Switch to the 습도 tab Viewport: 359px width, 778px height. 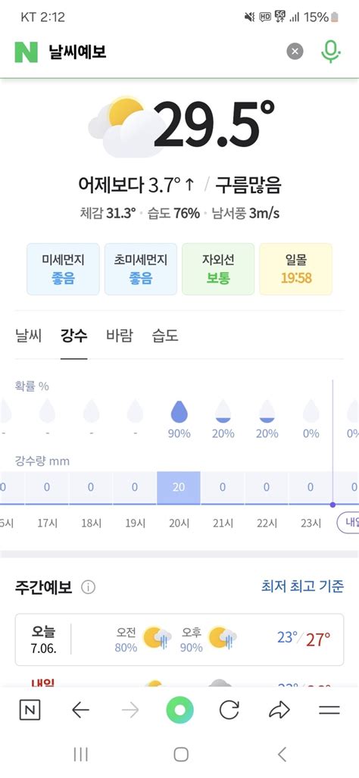coord(165,336)
